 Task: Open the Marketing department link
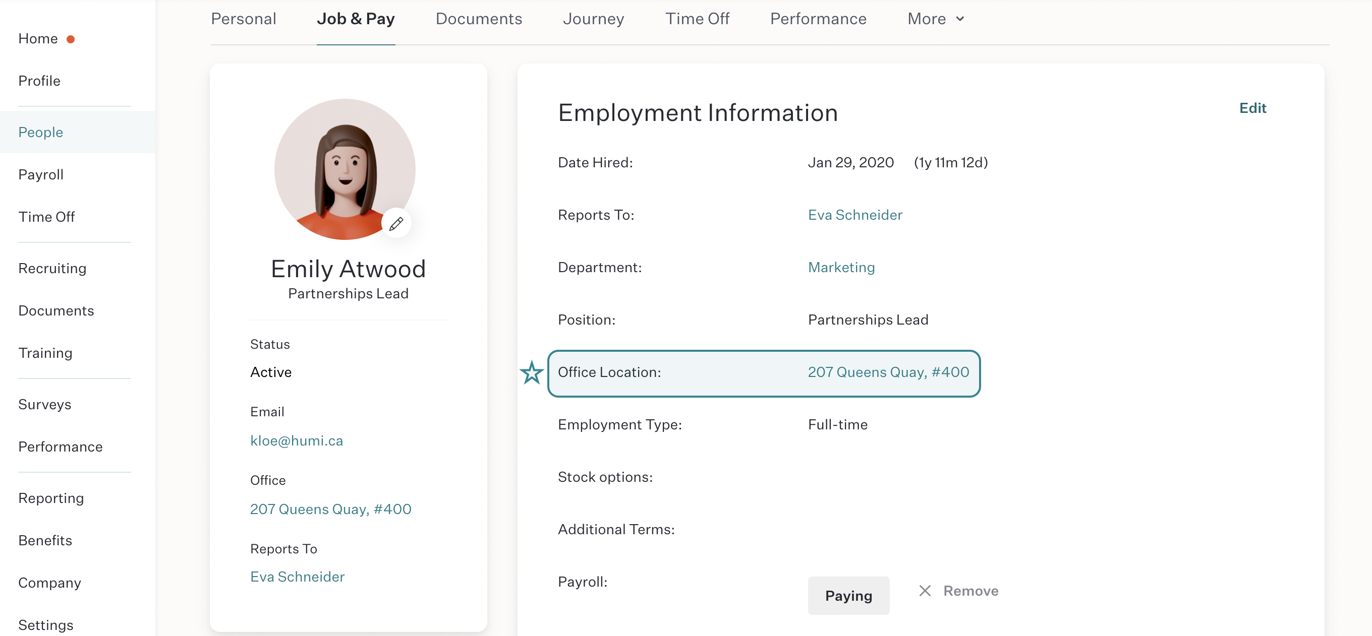841,267
